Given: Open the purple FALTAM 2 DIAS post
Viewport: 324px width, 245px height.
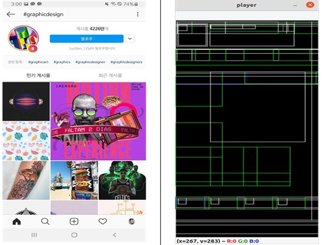Looking at the screenshot, I should click(98, 121).
